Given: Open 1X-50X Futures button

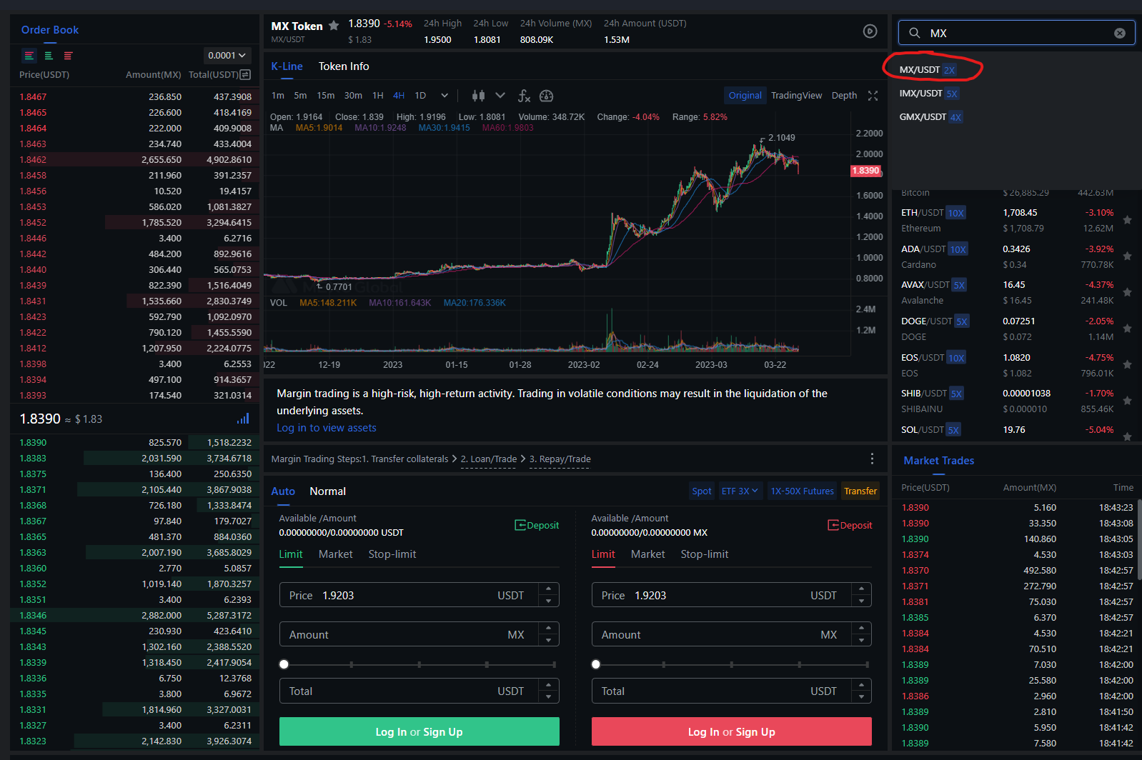Looking at the screenshot, I should click(x=802, y=491).
